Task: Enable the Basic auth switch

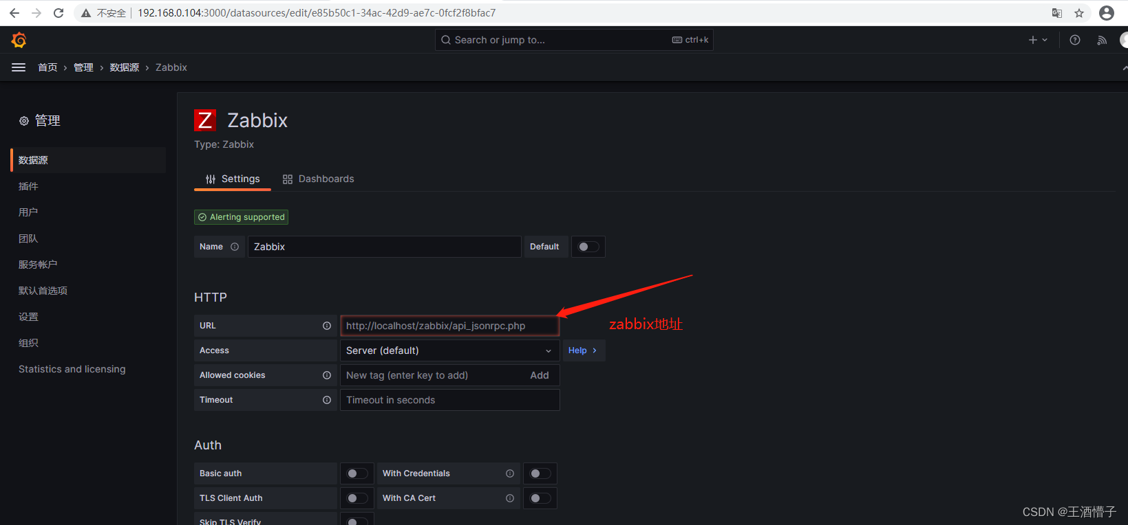Action: [357, 473]
